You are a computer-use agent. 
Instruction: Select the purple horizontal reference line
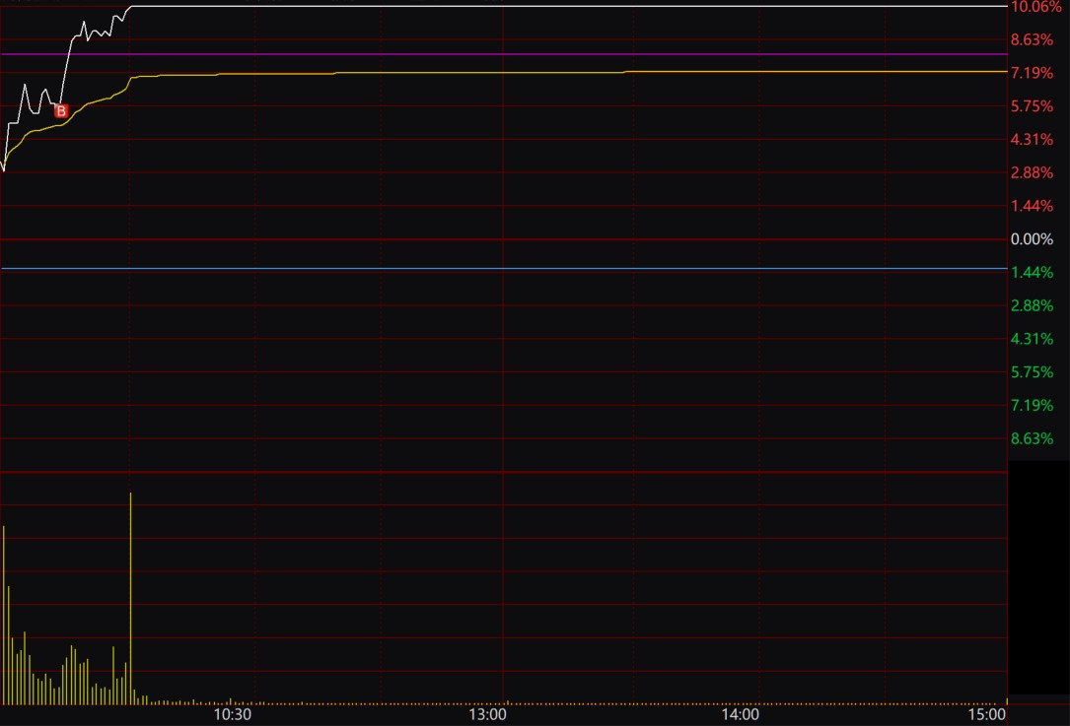[493, 54]
